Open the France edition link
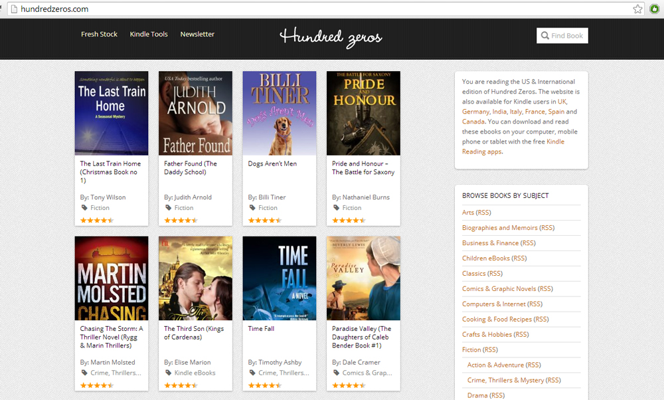 pos(535,112)
